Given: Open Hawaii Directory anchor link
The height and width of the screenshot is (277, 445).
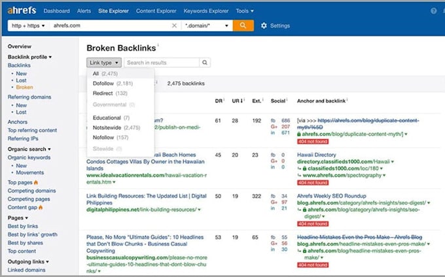Looking at the screenshot, I should tap(317, 155).
